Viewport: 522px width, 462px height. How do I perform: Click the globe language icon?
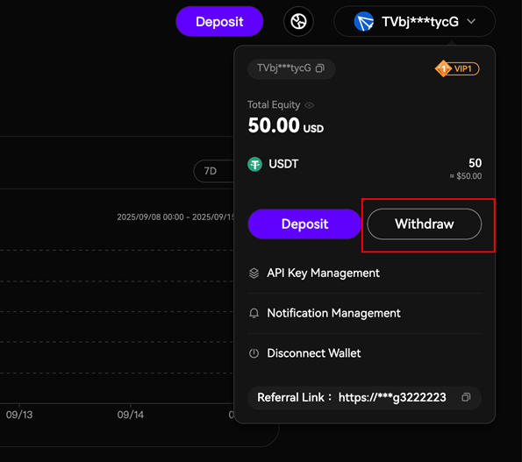point(298,22)
